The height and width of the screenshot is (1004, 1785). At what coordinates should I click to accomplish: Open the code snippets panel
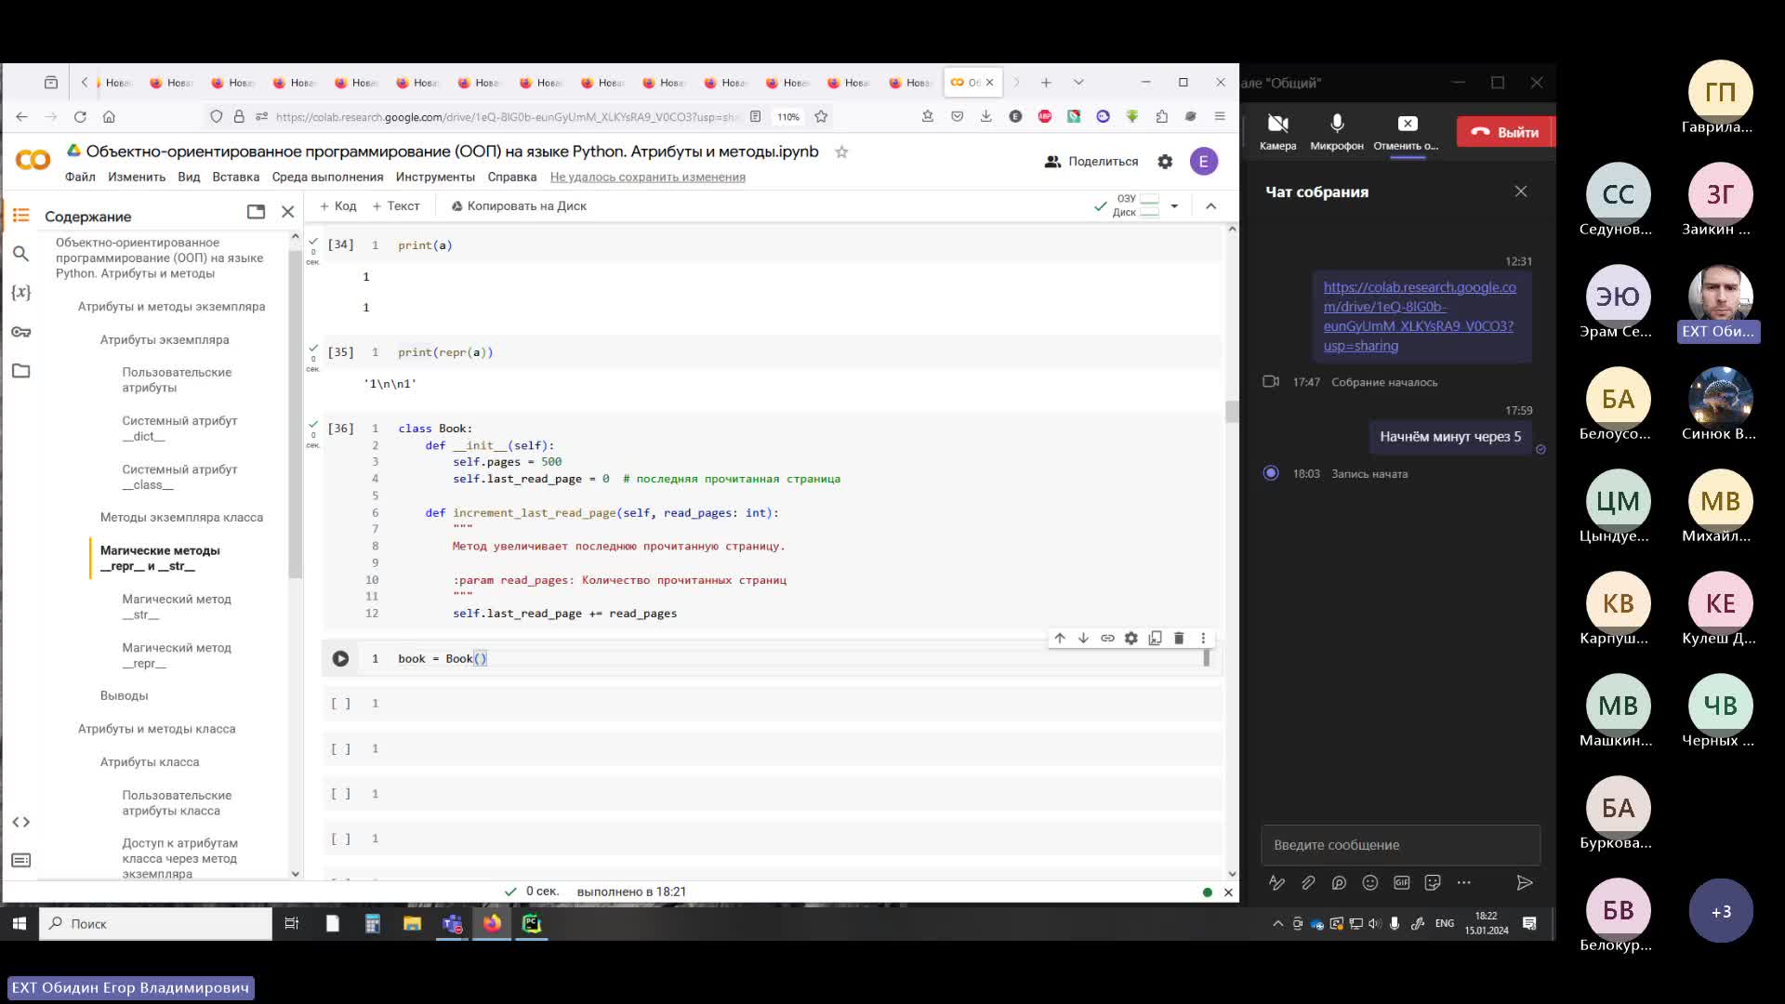pos(20,822)
